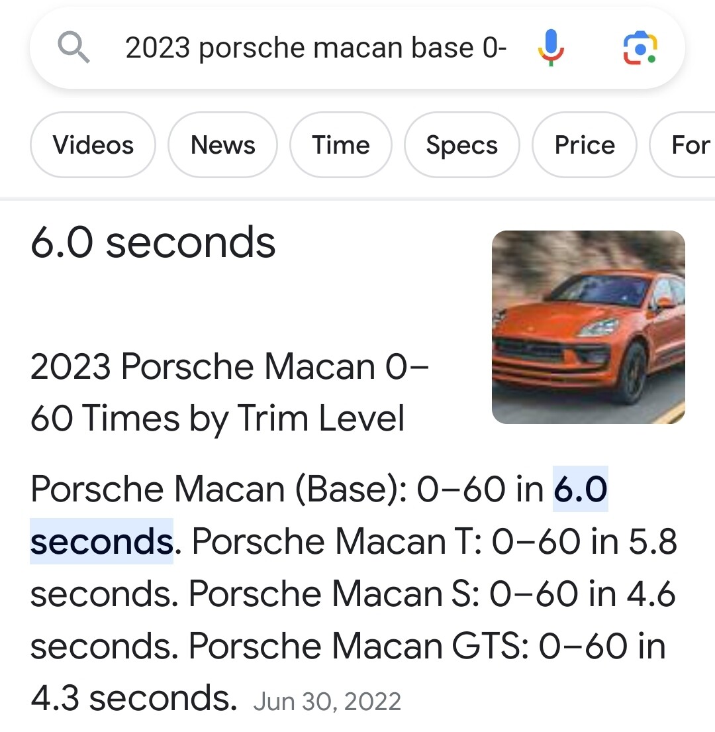Open the orange Porsche Macan thumbnail
This screenshot has height=732, width=715.
tap(589, 327)
